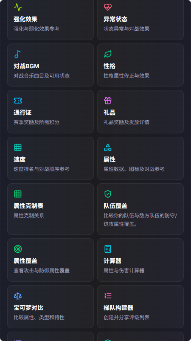Open the 队伍覆盖 description text
This screenshot has height=341, width=191.
[x=140, y=220]
